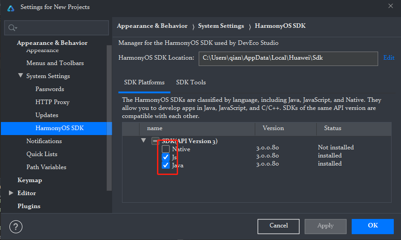Click the Cancel button
The height and width of the screenshot is (240, 401).
[x=279, y=226]
